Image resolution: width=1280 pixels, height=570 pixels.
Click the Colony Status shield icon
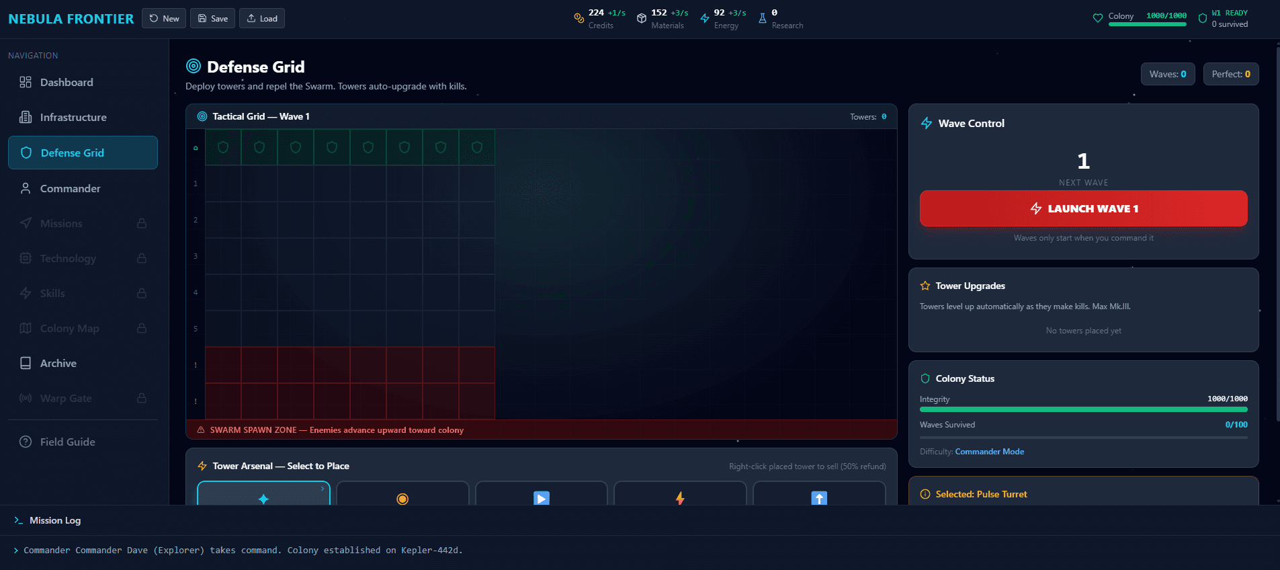[x=925, y=378]
